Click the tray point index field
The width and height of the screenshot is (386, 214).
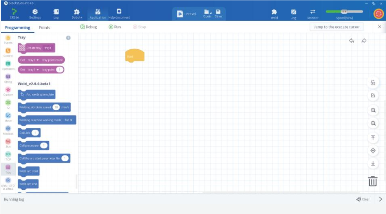pyautogui.click(x=59, y=70)
